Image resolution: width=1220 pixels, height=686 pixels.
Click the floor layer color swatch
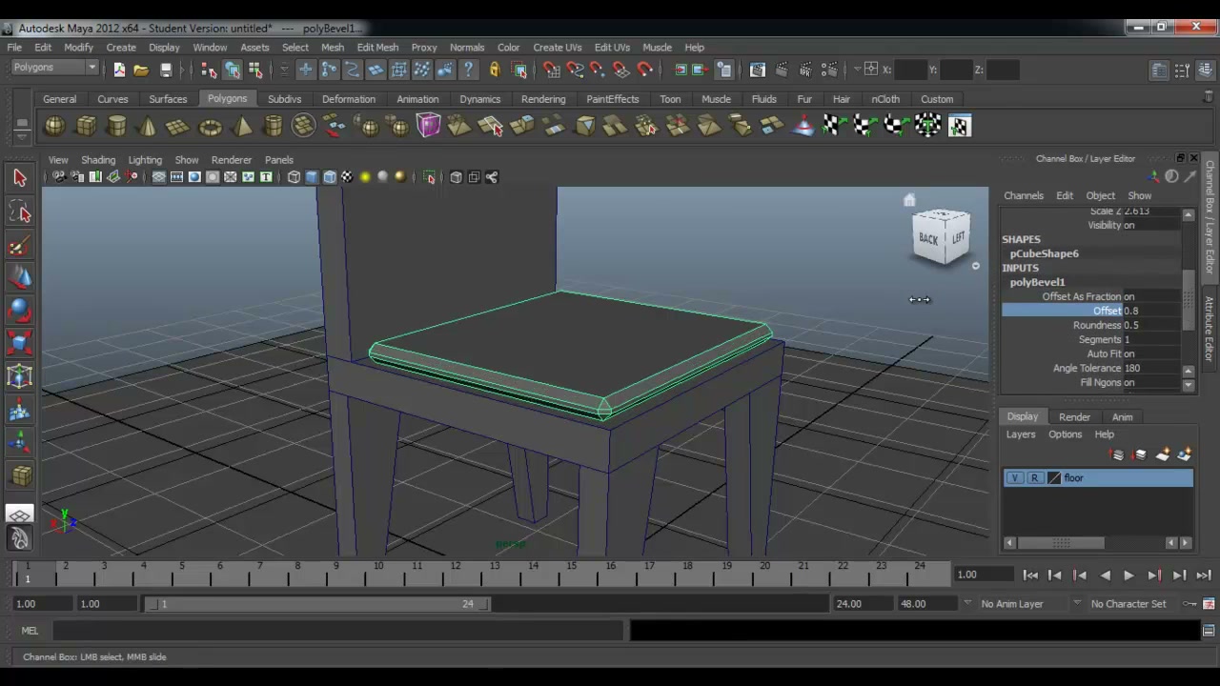point(1054,478)
